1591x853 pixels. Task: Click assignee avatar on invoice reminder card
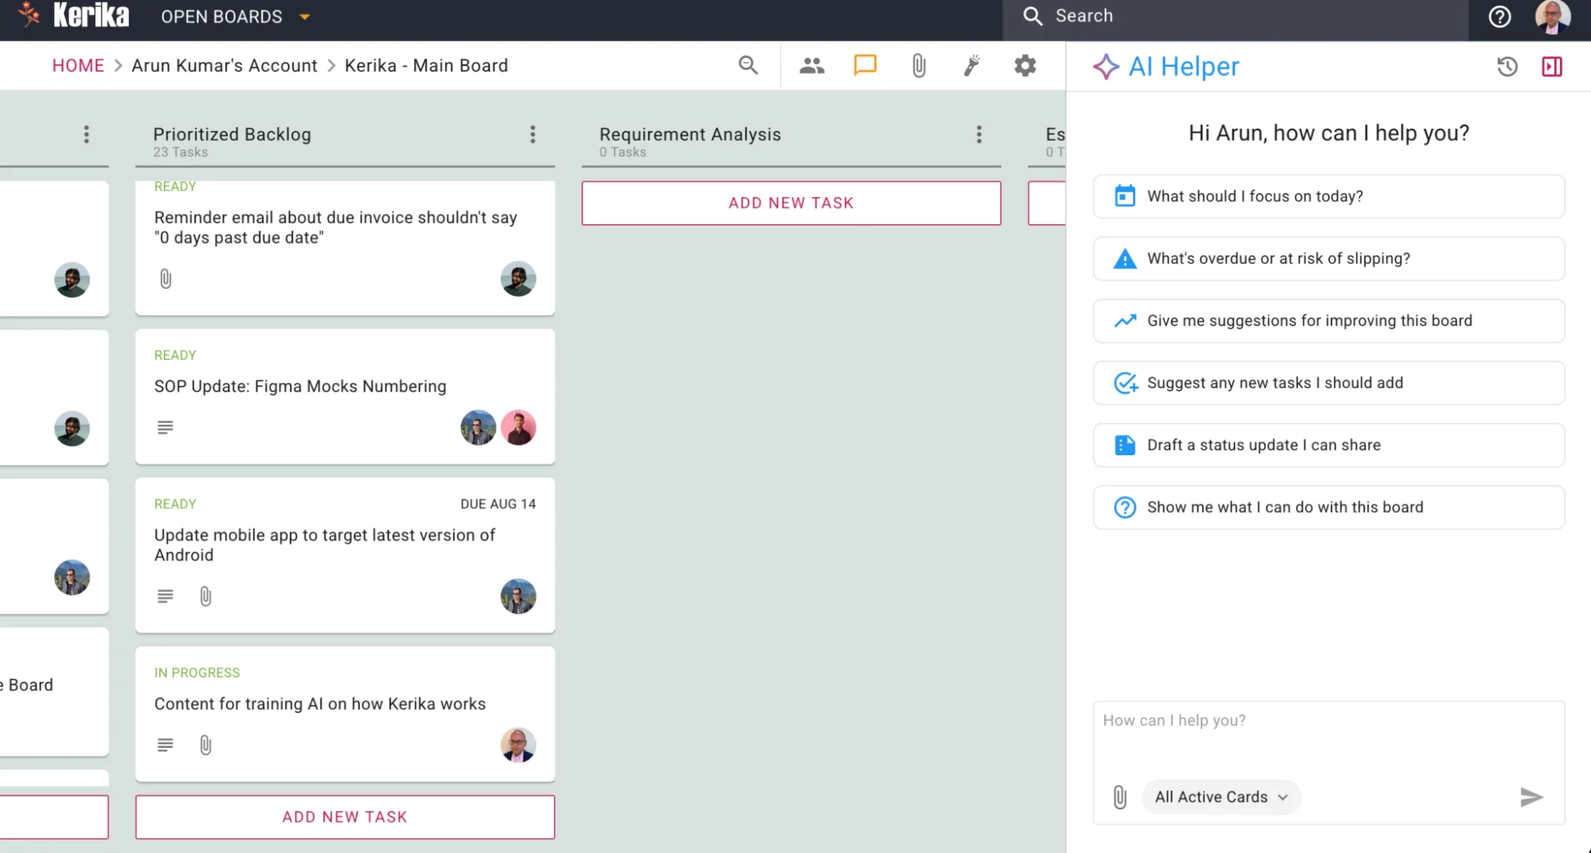pos(518,278)
